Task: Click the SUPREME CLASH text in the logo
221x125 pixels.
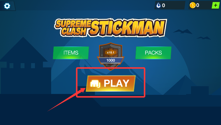Action: click(x=73, y=28)
